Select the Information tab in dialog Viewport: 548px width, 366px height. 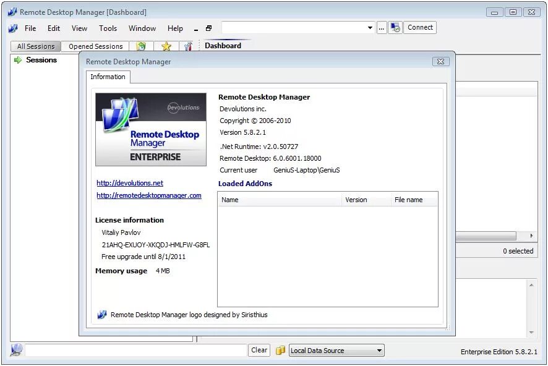click(x=108, y=77)
